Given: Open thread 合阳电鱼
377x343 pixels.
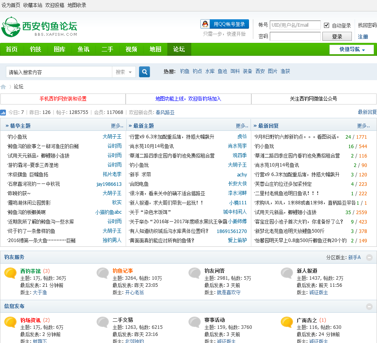Looking at the screenshot, I should [x=139, y=184].
